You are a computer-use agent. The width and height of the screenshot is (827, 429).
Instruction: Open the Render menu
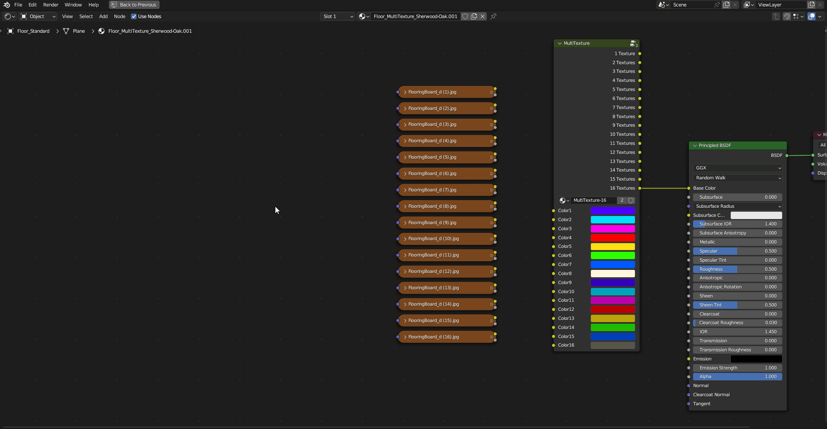[x=51, y=5]
